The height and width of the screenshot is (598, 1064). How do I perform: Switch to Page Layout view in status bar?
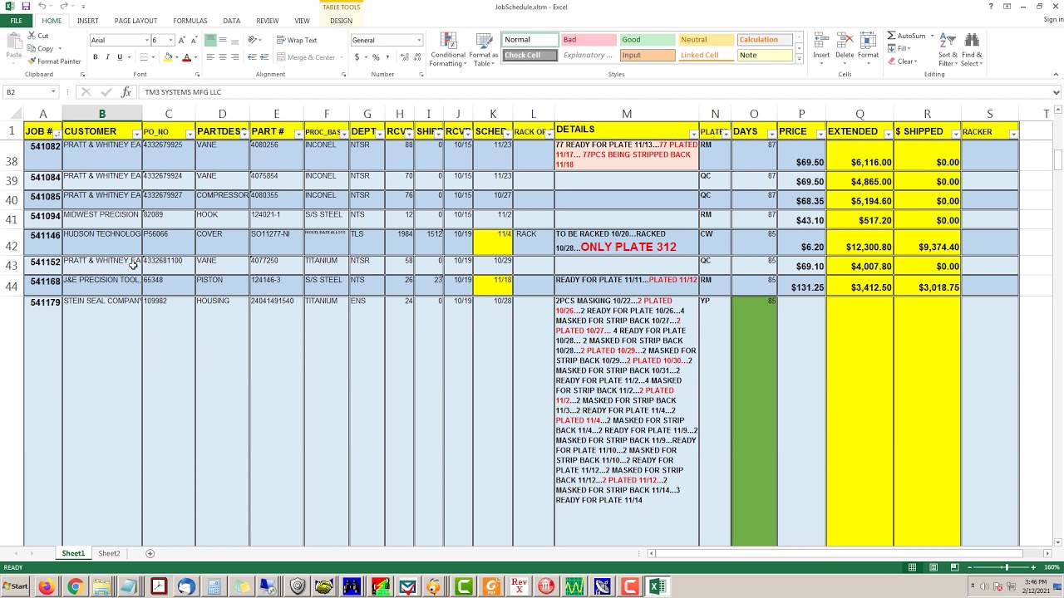(x=933, y=567)
